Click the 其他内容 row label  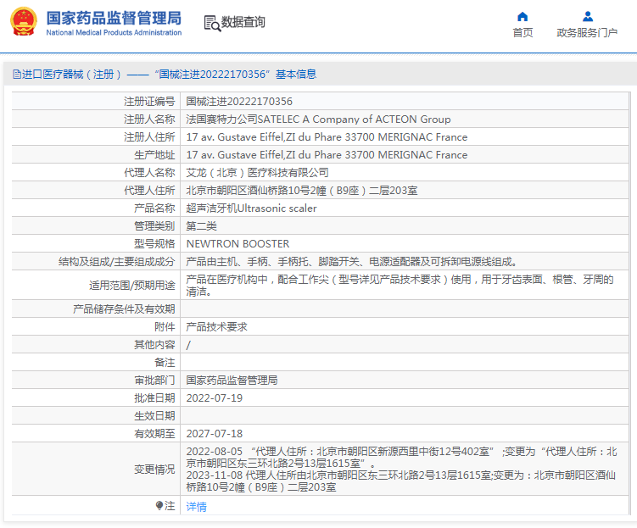coord(154,345)
